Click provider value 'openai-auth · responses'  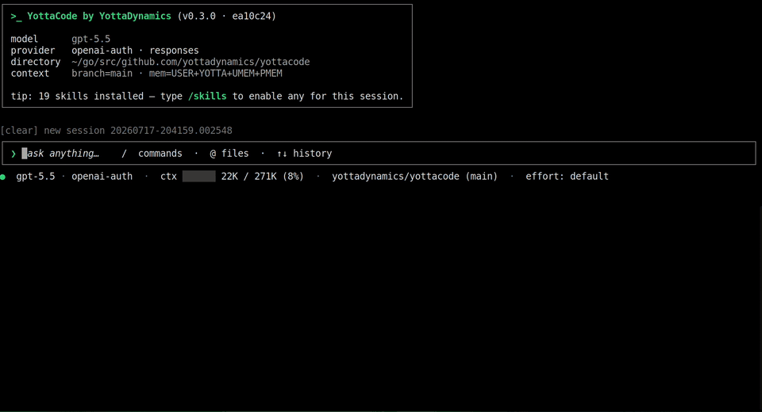135,51
